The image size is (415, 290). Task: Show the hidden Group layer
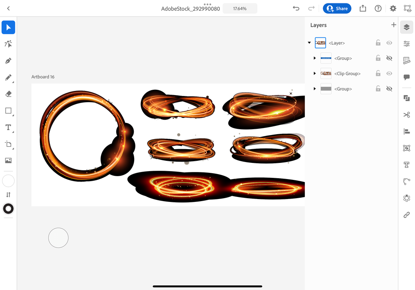[389, 58]
